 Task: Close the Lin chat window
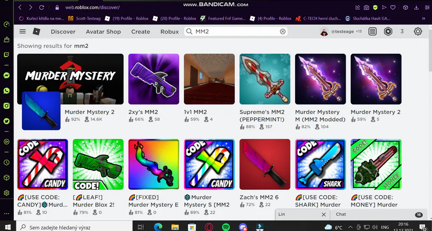324,215
